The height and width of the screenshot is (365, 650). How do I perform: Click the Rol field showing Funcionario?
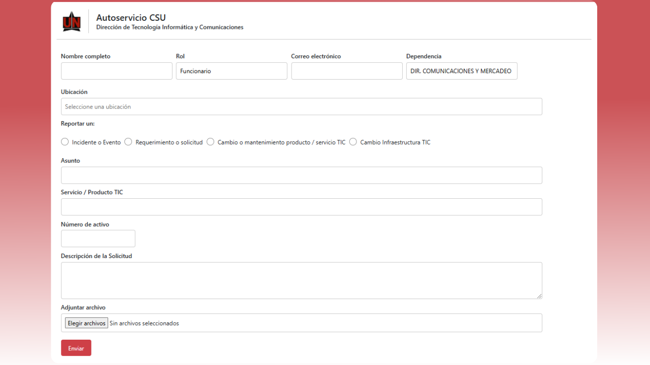tap(232, 71)
